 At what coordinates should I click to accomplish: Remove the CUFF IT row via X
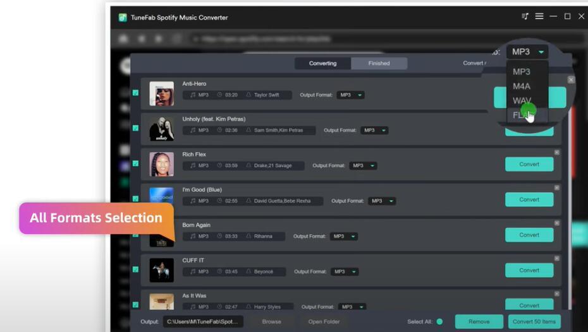click(557, 259)
